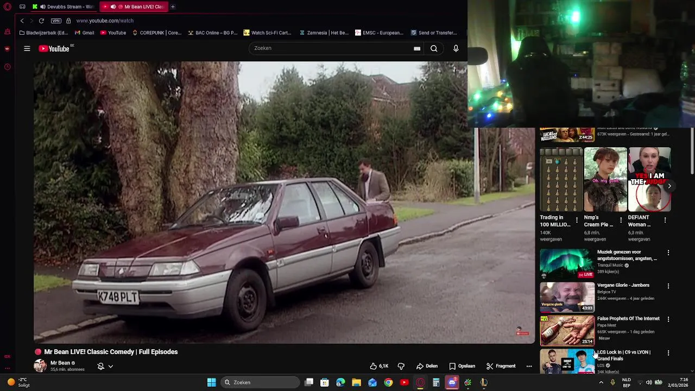Open the COREPUNK bookmark
695x391 pixels.
(156, 33)
